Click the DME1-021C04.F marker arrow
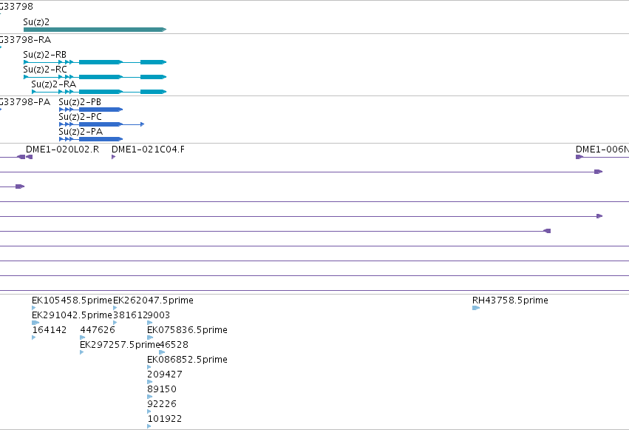 click(x=114, y=157)
